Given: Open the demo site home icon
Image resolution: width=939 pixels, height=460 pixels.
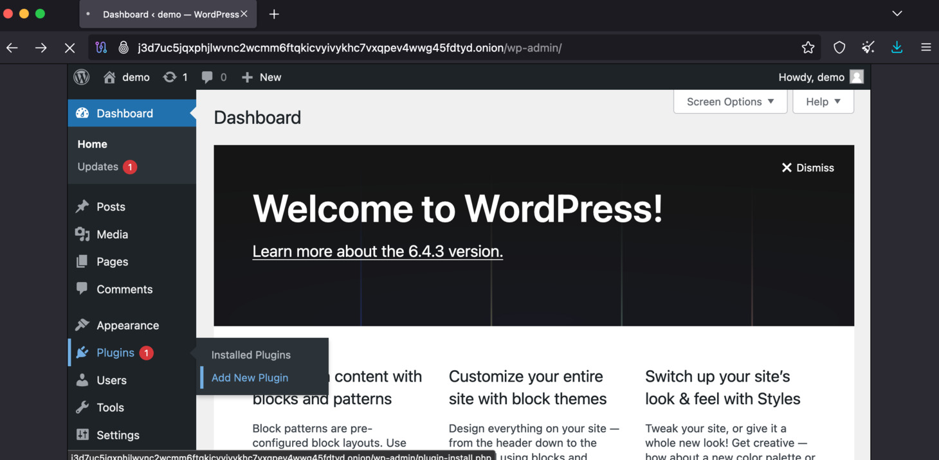Looking at the screenshot, I should point(109,77).
